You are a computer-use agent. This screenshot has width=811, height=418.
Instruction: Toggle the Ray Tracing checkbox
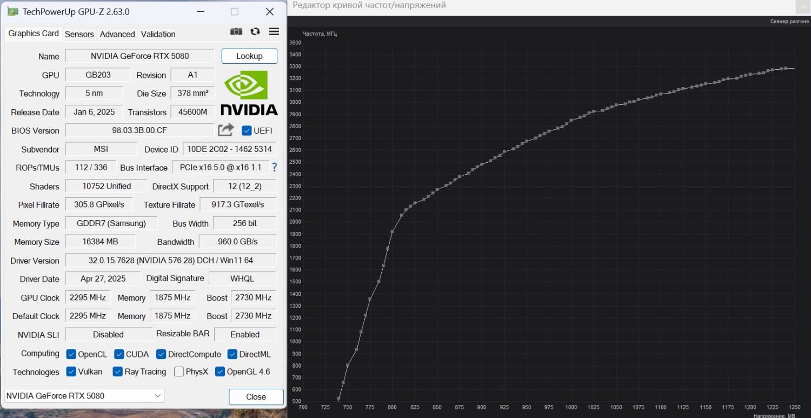click(x=117, y=371)
